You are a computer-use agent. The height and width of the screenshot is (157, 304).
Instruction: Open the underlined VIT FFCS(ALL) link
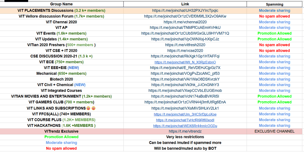pyautogui.click(x=185, y=114)
